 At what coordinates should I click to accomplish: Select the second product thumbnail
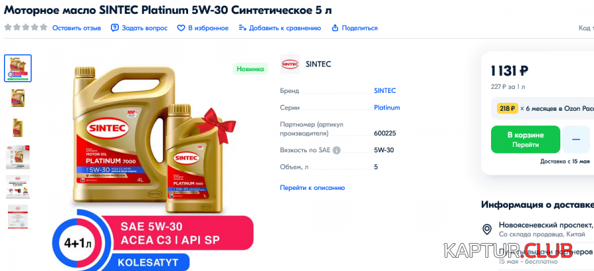(18, 98)
